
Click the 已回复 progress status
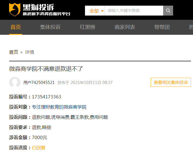[x=39, y=148]
